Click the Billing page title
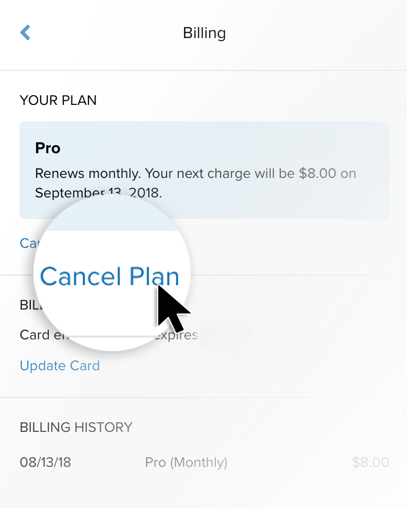The width and height of the screenshot is (407, 508). pos(204,33)
